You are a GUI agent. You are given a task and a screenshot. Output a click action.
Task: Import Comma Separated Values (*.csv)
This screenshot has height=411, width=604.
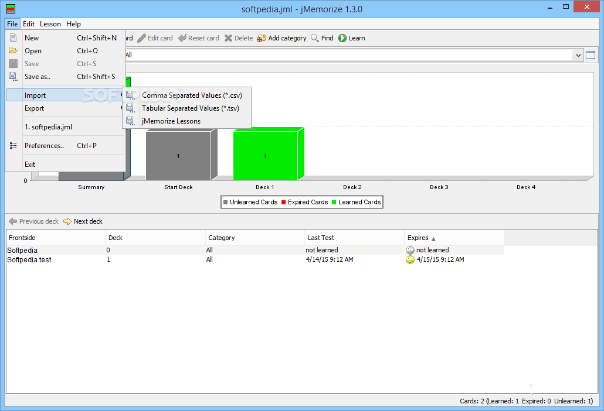(187, 95)
